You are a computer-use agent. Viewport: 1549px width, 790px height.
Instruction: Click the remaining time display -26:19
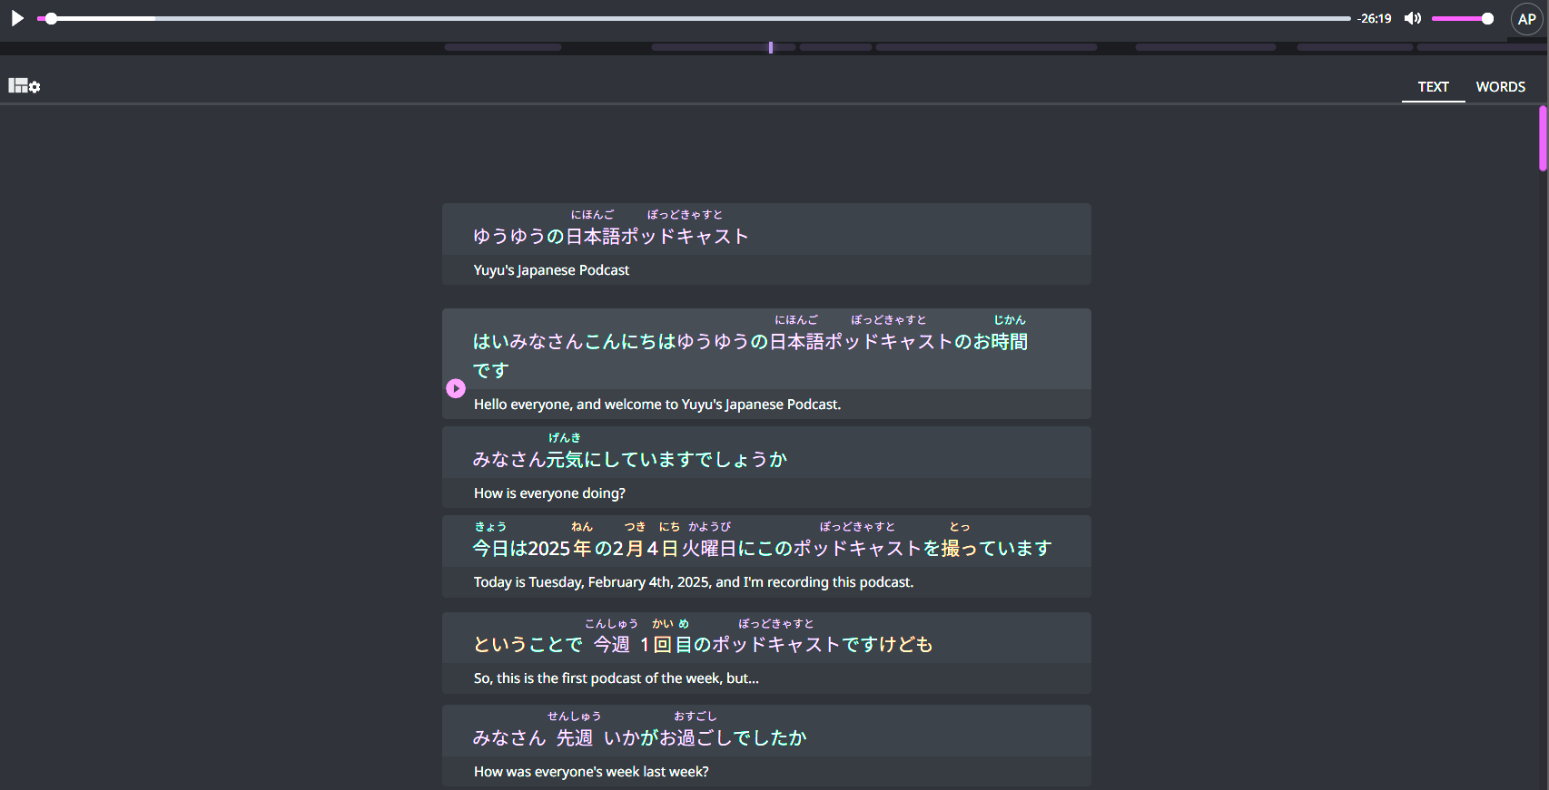pos(1374,18)
